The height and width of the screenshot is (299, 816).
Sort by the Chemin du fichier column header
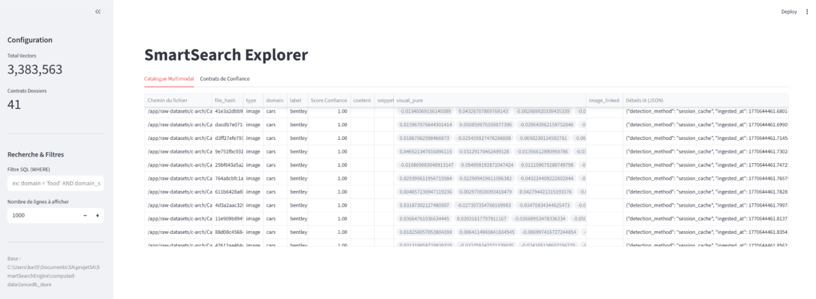click(x=178, y=100)
